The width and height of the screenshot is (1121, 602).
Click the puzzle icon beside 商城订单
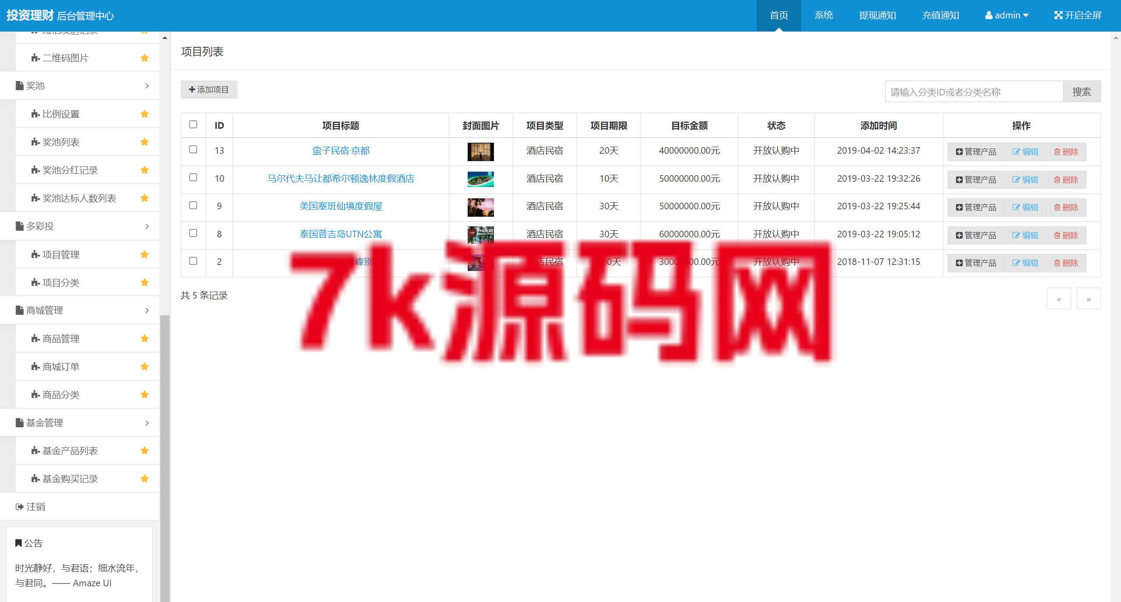point(35,366)
